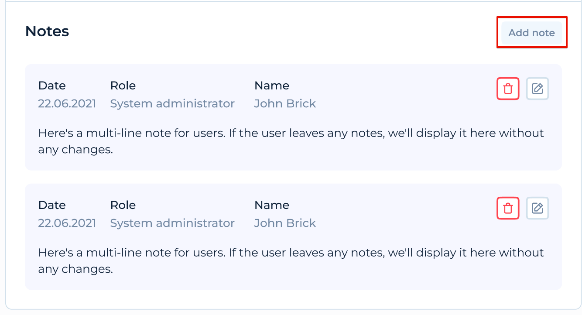Click the edit pencil icon on the second note
This screenshot has height=315, width=582.
[x=537, y=208]
